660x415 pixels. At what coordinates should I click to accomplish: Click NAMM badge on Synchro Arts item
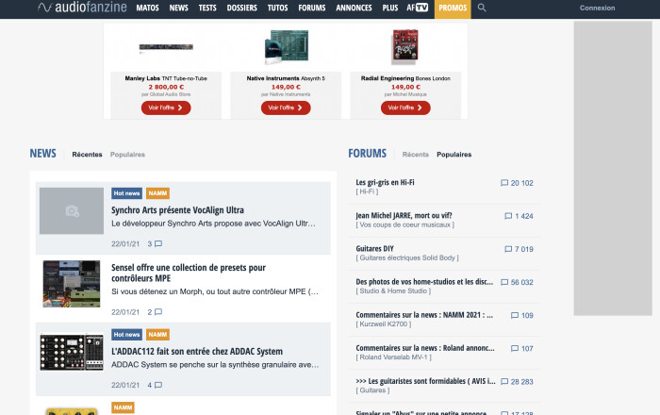click(x=157, y=193)
